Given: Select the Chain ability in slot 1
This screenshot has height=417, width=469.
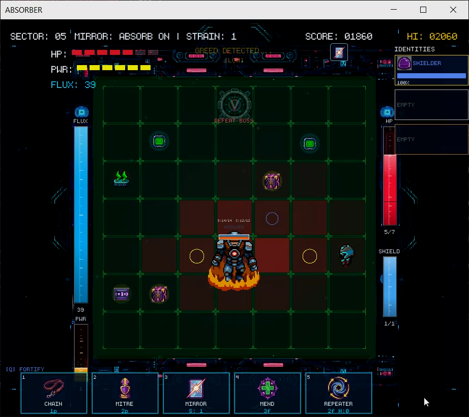Looking at the screenshot, I should click(x=54, y=393).
